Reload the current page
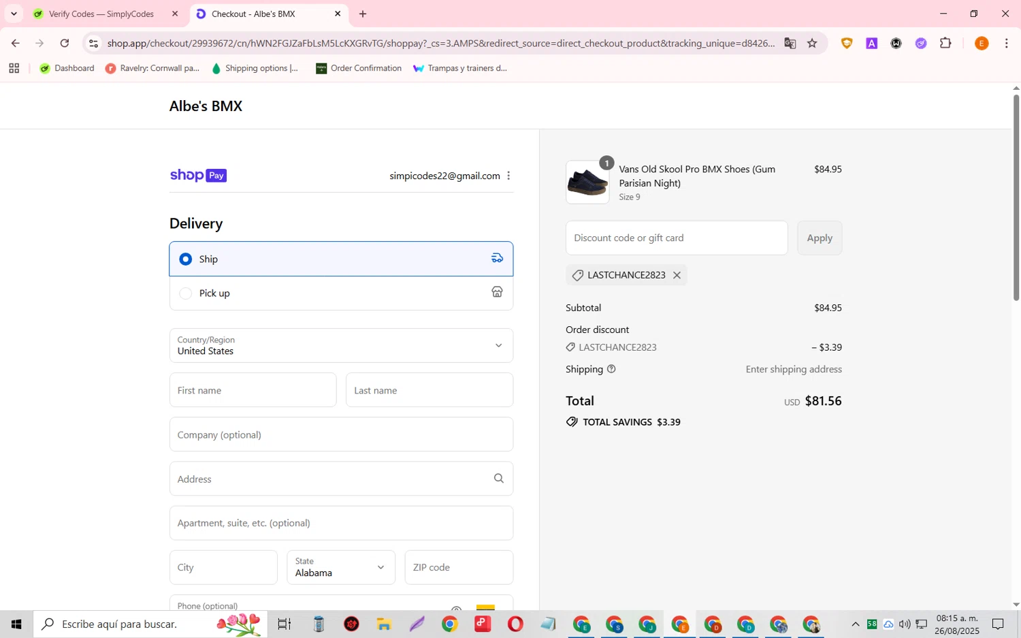 click(x=65, y=44)
